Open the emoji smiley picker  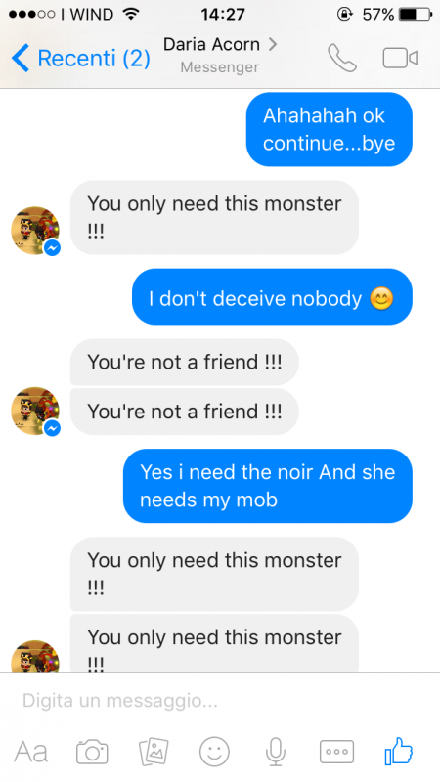tap(214, 752)
